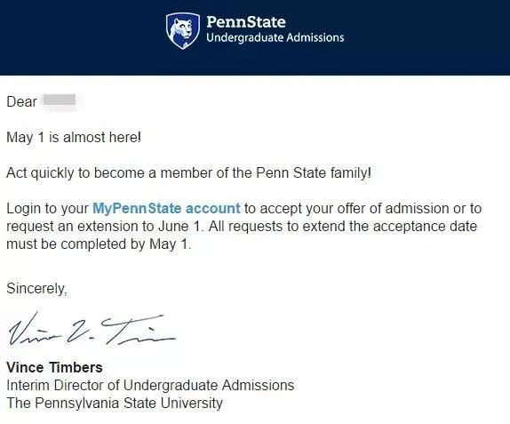Image resolution: width=510 pixels, height=424 pixels.
Task: Click the Interim Director of Undergraduate Admissions title
Action: tap(150, 385)
